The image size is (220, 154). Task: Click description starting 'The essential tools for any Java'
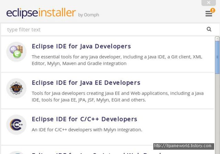pos(117,60)
